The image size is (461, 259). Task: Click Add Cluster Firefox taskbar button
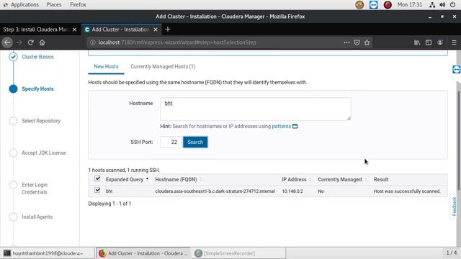[144, 253]
